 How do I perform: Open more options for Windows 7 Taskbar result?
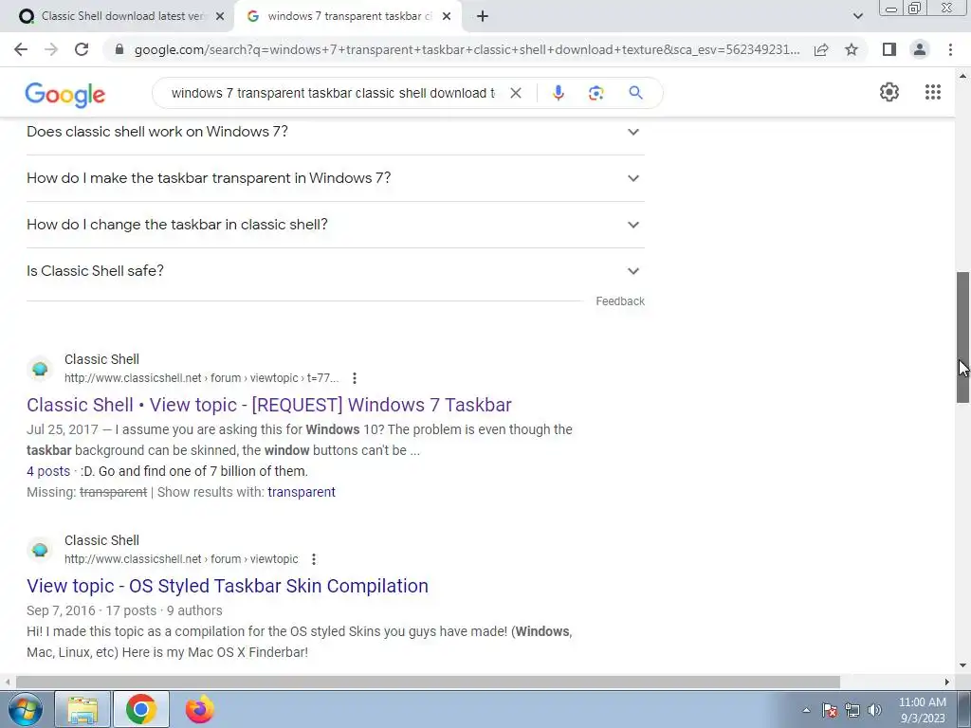pos(355,378)
